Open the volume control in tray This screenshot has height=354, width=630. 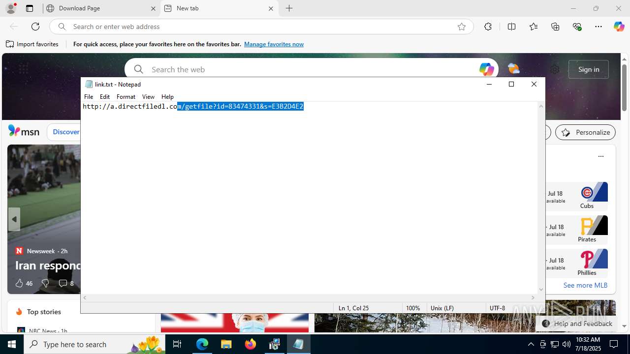567,344
